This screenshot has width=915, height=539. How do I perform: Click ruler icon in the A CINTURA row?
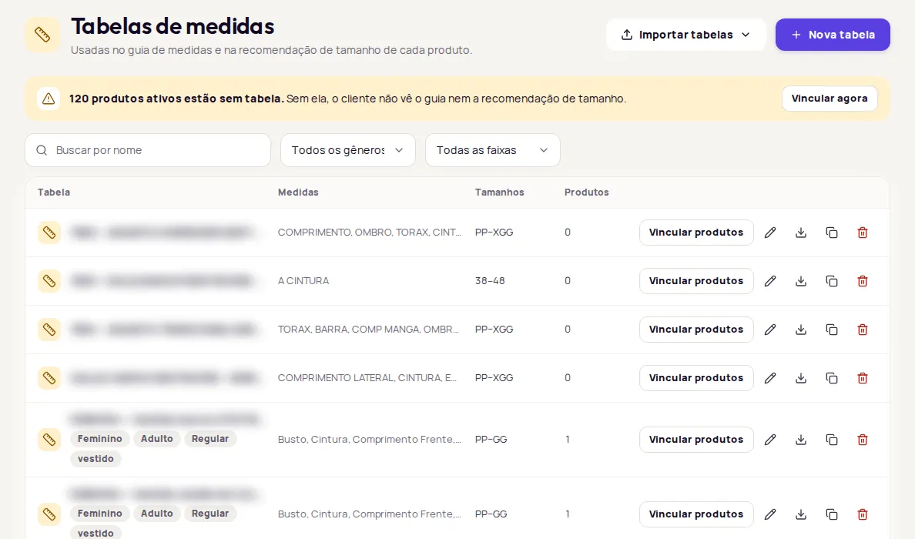click(x=49, y=280)
